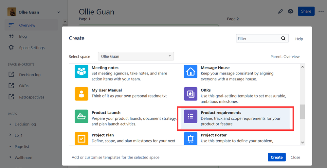Select the My User Manual title
Screen dimensions: 327x168
107,90
